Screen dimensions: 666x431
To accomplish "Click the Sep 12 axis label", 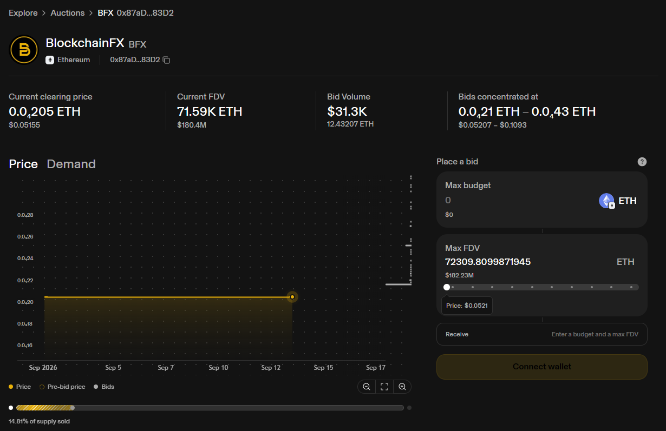I will point(271,368).
